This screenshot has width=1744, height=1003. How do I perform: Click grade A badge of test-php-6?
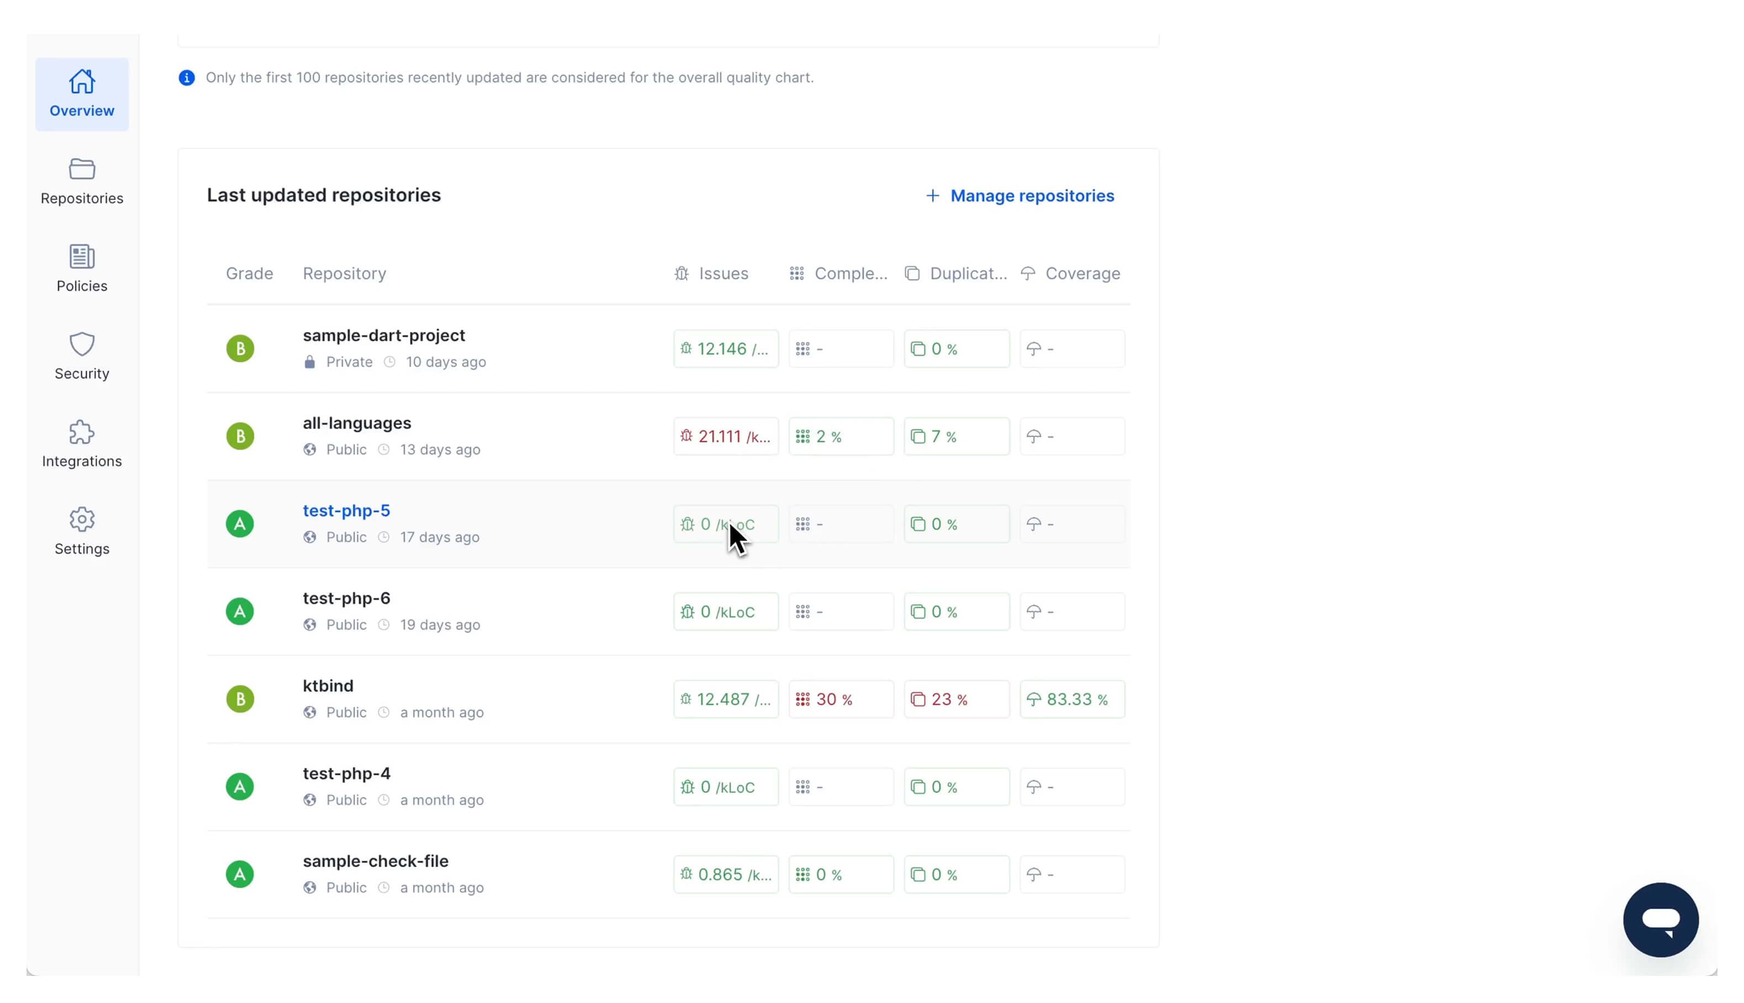[x=240, y=611]
